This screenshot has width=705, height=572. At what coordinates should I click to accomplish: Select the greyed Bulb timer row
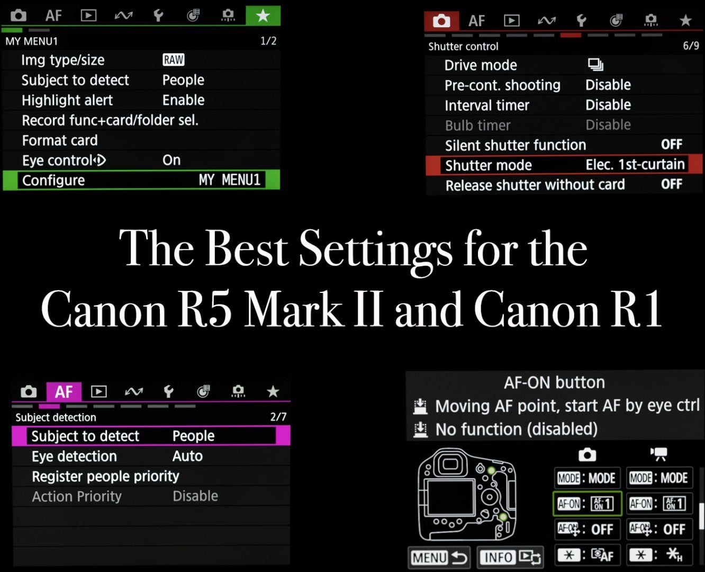(x=564, y=125)
